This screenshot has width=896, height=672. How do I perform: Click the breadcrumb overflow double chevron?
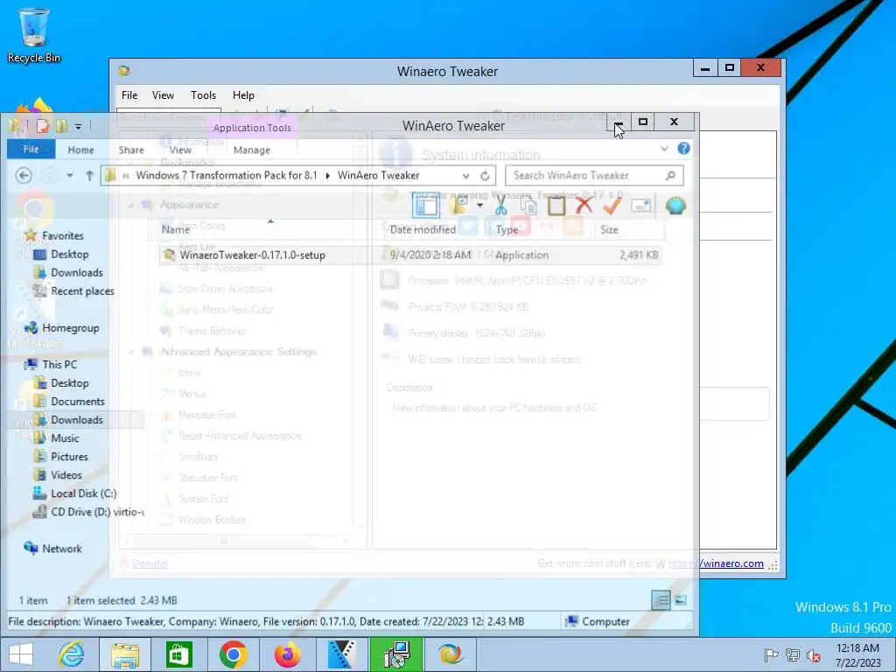[126, 175]
